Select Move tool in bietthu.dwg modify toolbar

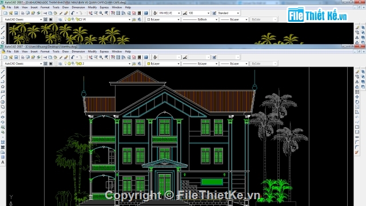pyautogui.click(x=357, y=97)
